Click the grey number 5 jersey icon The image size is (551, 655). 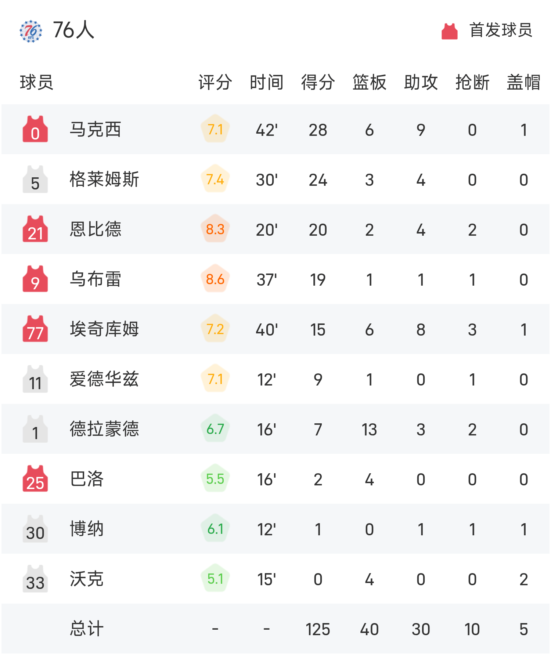click(x=35, y=179)
